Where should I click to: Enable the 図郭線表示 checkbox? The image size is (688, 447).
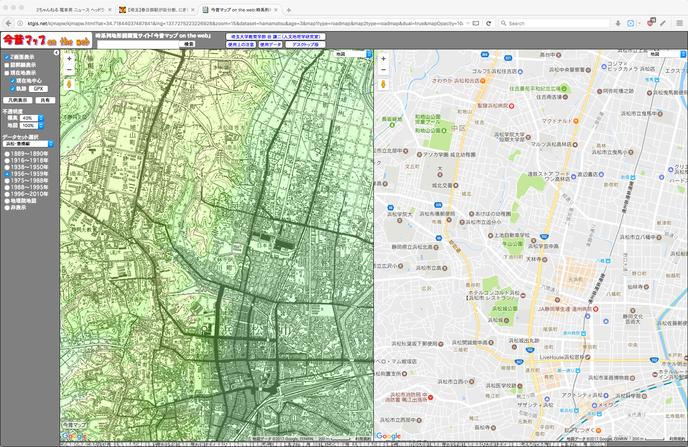tap(7, 65)
